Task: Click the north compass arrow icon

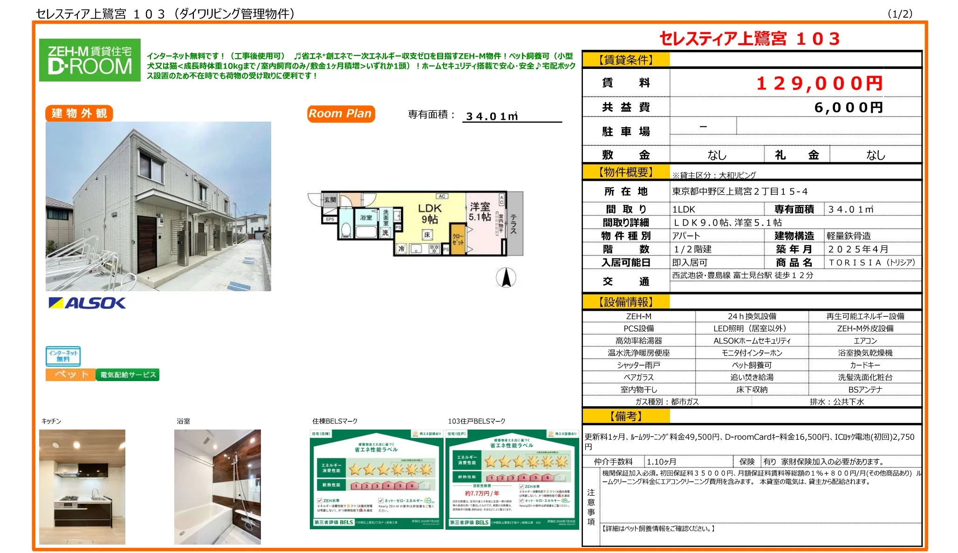Action: (x=506, y=278)
